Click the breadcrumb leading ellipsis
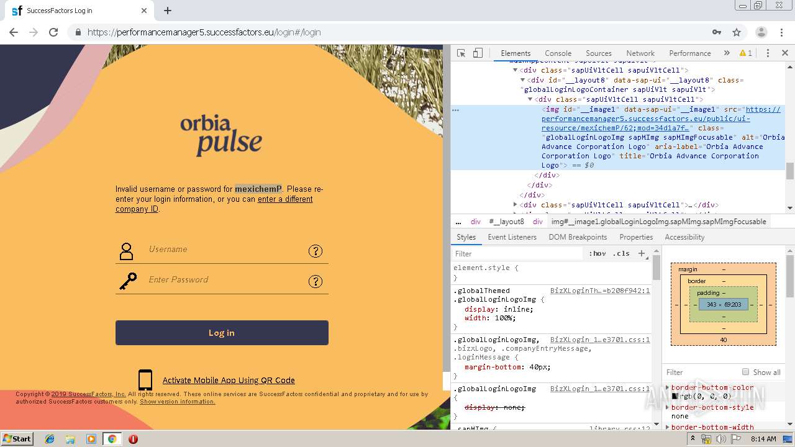This screenshot has height=447, width=795. [458, 222]
